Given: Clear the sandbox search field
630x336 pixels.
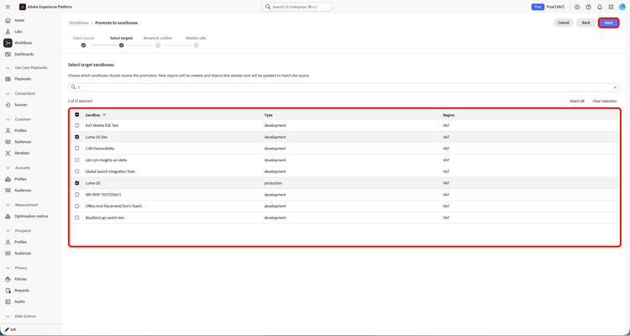Looking at the screenshot, I should coord(615,87).
